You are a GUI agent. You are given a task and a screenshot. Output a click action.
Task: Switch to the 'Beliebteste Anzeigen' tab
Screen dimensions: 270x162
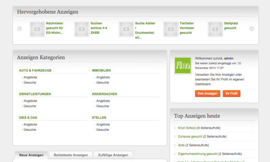(x=71, y=155)
